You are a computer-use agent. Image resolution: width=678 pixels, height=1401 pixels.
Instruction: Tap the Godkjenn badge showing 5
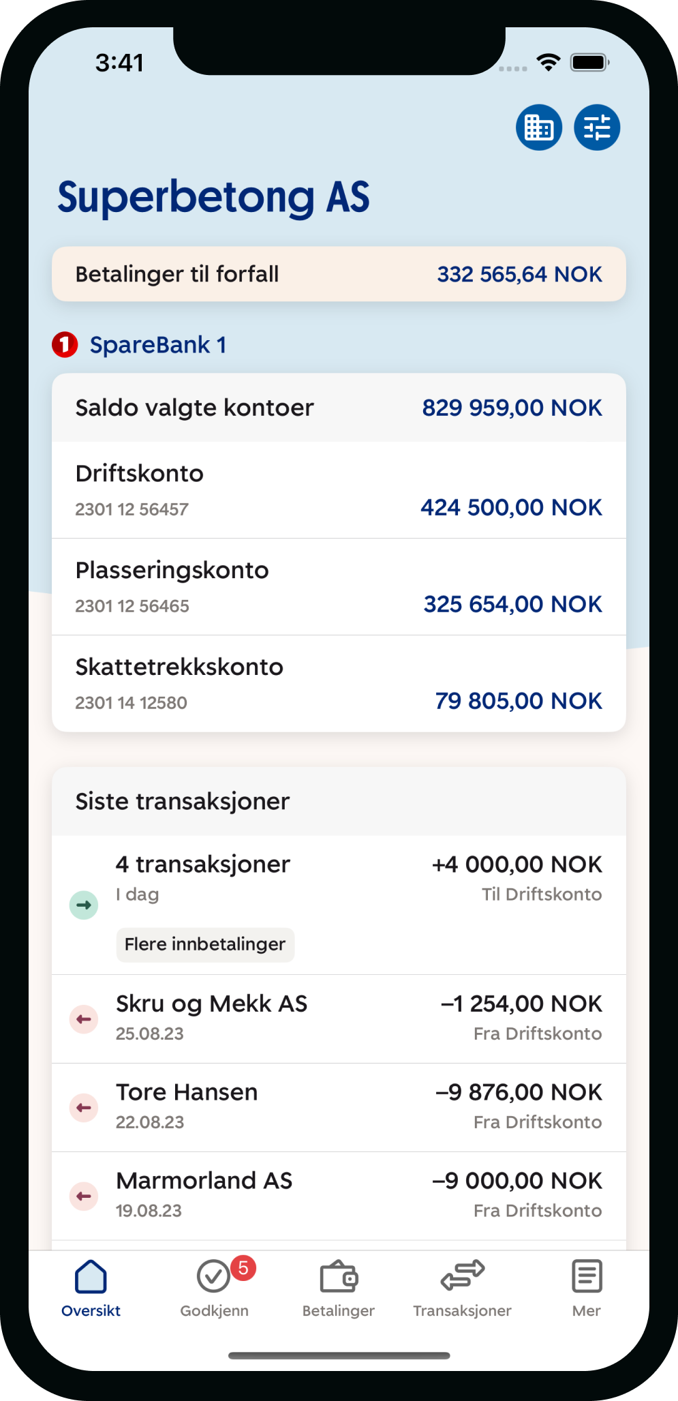(243, 1268)
